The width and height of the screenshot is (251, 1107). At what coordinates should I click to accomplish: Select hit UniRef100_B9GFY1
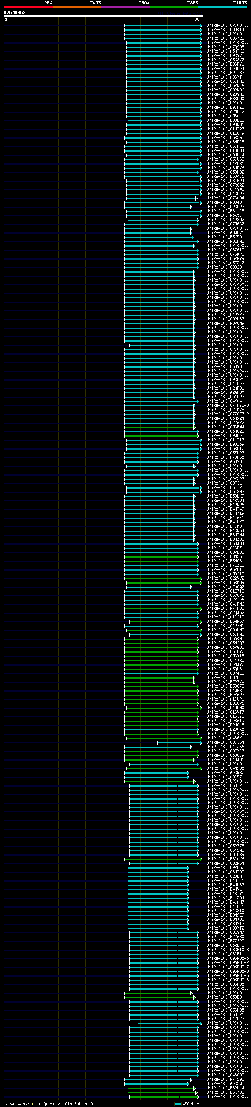pos(225,64)
